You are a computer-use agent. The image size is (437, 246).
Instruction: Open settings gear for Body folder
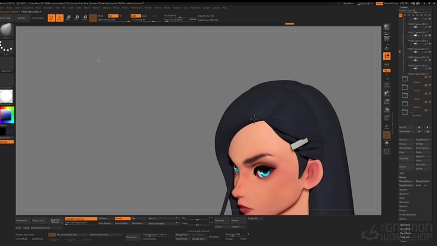[x=426, y=94]
